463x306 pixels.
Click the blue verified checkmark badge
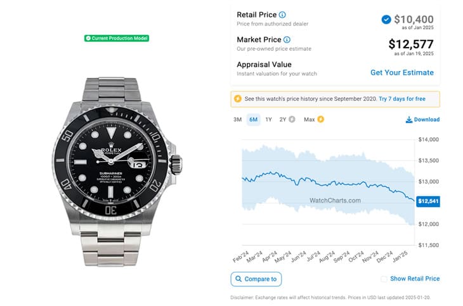coord(386,19)
